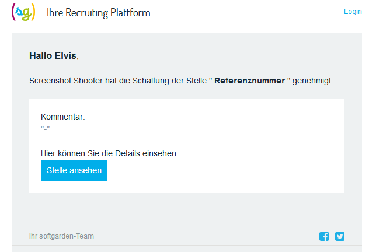Click the blue Stelle ansehen button

coord(74,170)
